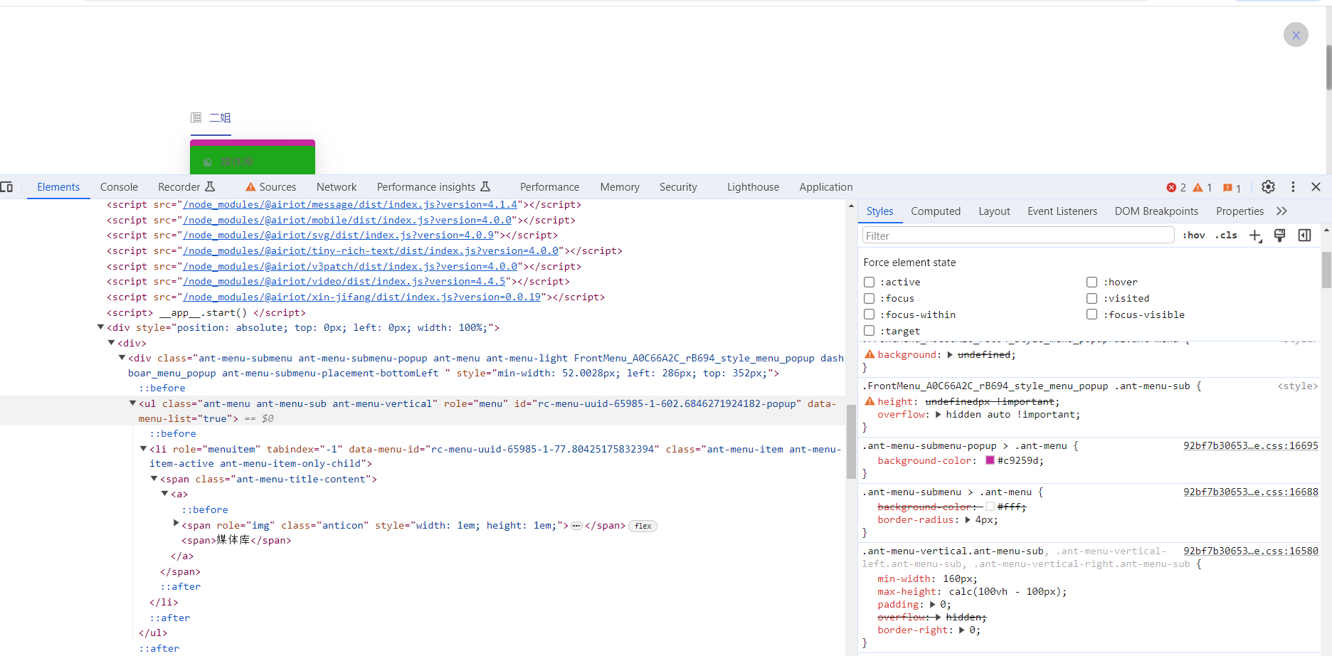Open the @airiot/message index.js script link
Screen dimensions: 1332x656
pos(350,205)
